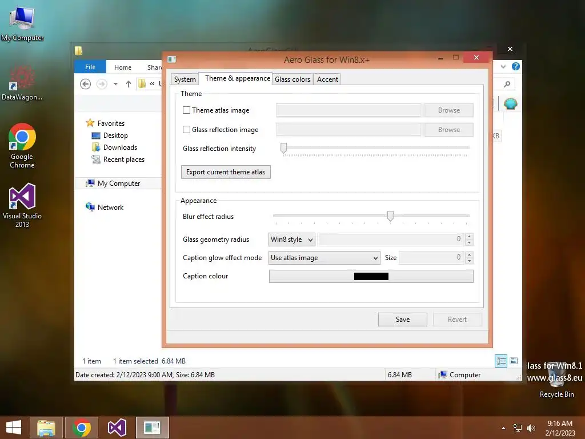Select Aero Glass app taskbar button
The width and height of the screenshot is (585, 439).
tap(152, 428)
